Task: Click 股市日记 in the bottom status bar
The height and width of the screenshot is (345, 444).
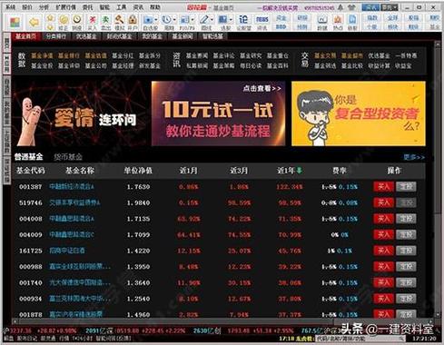Action: point(27,339)
